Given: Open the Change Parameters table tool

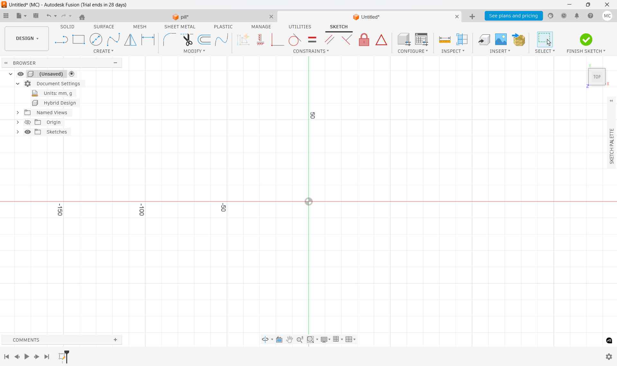Looking at the screenshot, I should 422,40.
